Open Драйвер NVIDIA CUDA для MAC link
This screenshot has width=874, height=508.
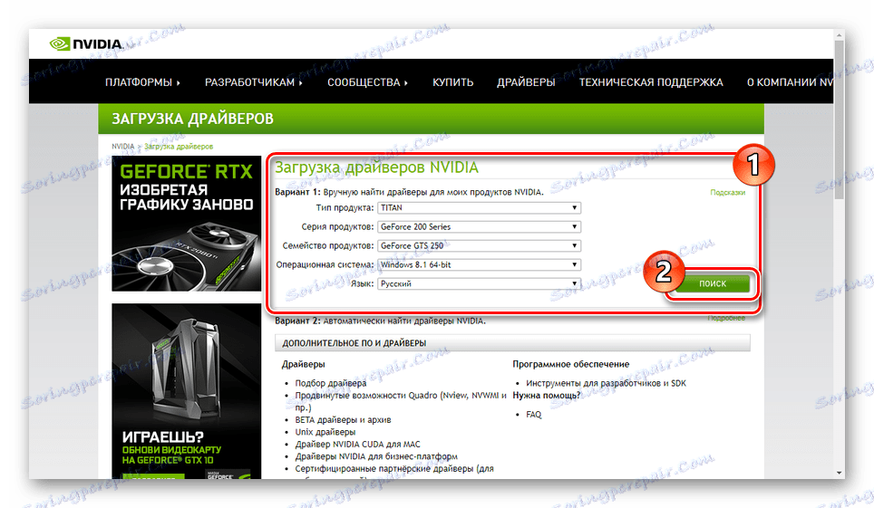pos(357,445)
